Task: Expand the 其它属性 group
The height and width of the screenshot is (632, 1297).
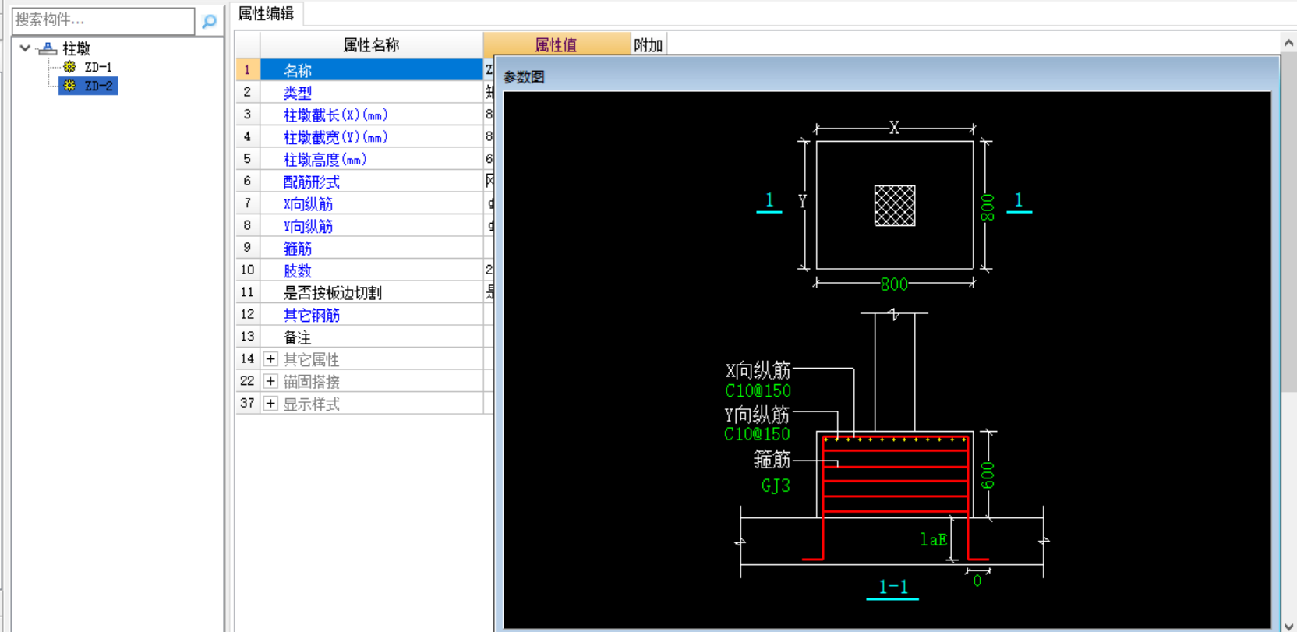Action: click(x=270, y=359)
